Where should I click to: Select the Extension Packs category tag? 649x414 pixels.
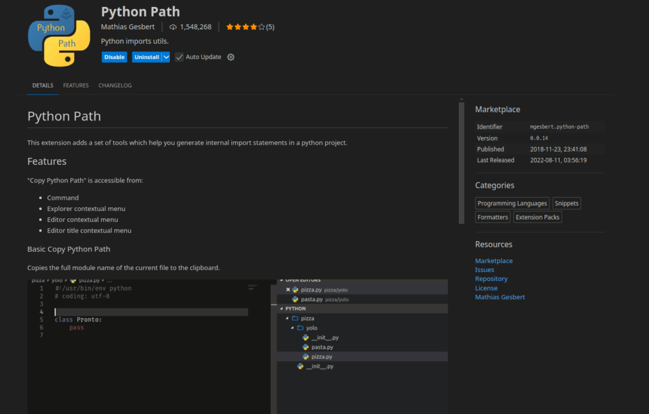(x=537, y=217)
